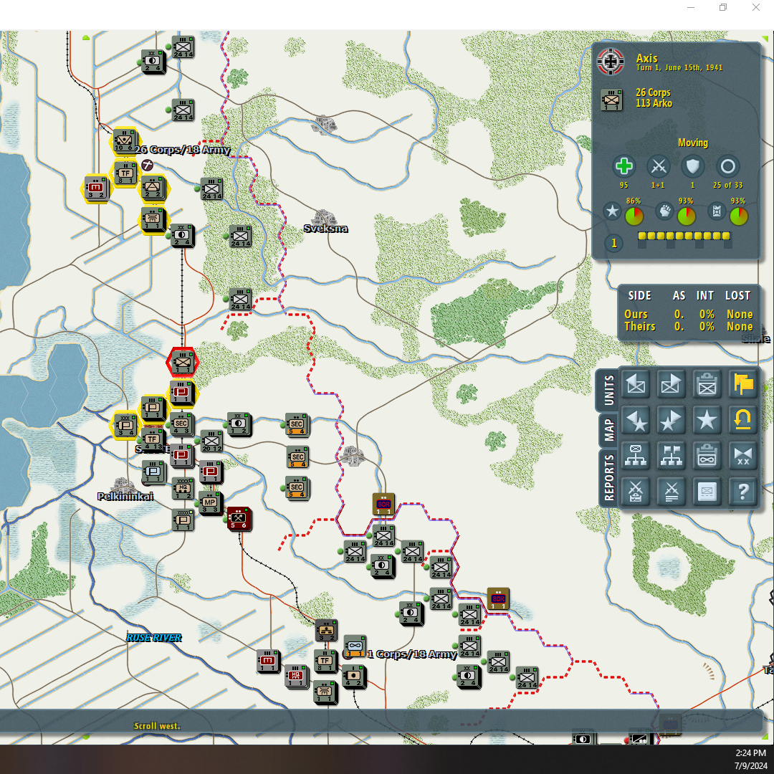Click the taskbar date 7/9/2024

point(750,765)
